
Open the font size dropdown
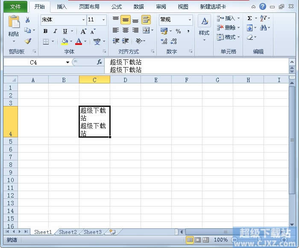click(x=103, y=20)
